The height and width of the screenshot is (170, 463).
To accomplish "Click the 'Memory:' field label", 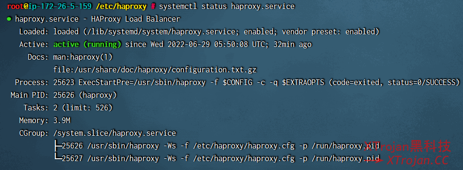I will (x=34, y=121).
